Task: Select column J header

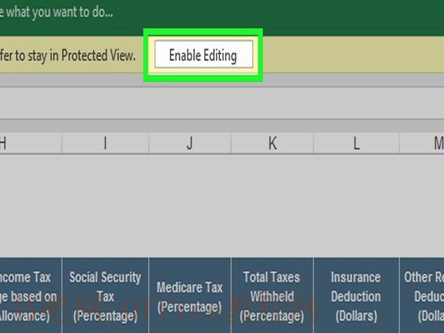Action: [x=190, y=143]
